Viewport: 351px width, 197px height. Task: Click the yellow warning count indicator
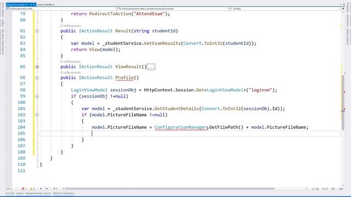32,189
